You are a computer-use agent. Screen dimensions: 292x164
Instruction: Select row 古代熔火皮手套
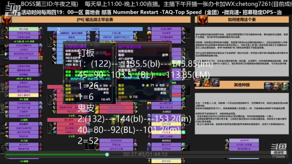244,145
